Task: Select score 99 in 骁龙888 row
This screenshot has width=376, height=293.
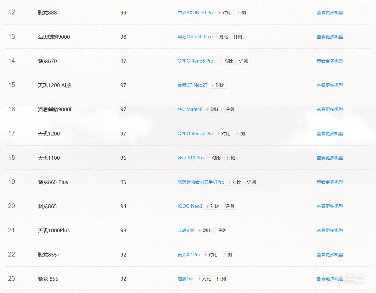Action: pyautogui.click(x=123, y=13)
